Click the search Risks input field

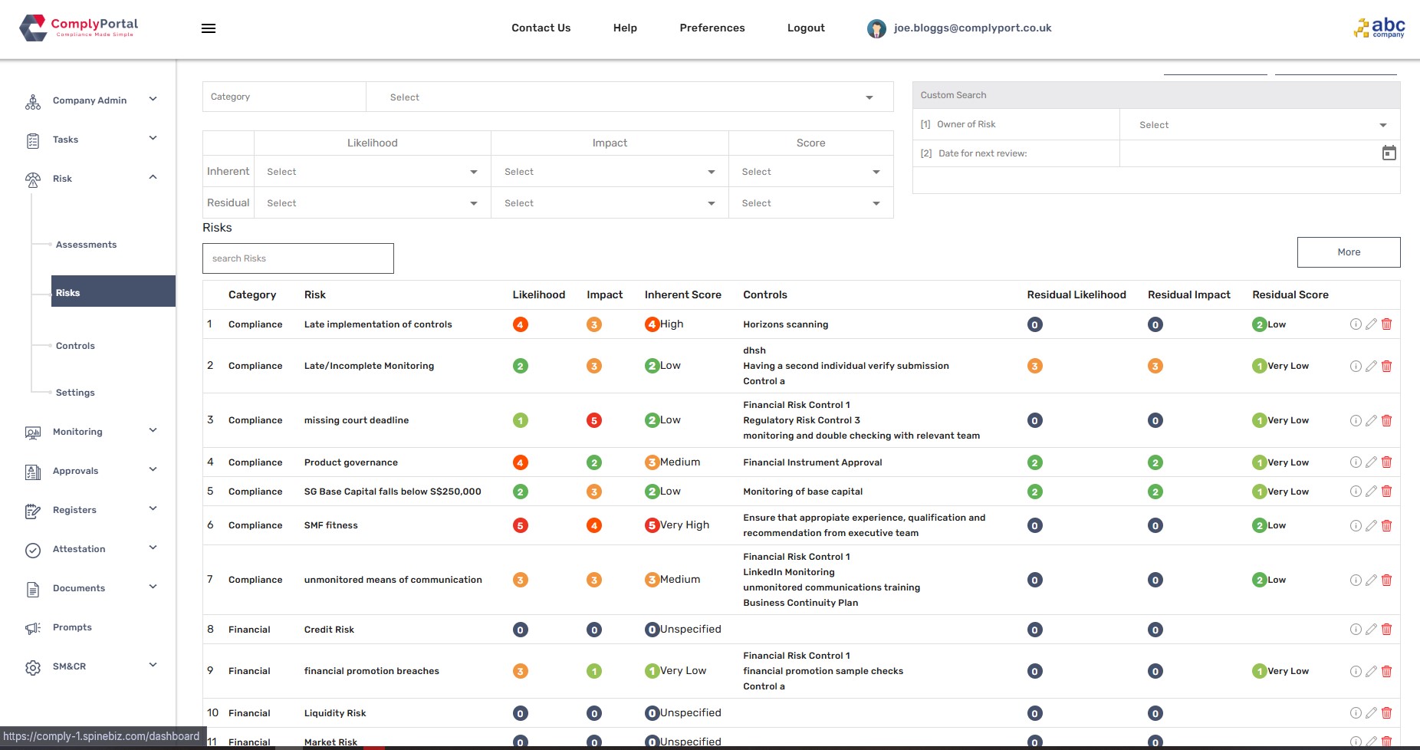coord(297,258)
